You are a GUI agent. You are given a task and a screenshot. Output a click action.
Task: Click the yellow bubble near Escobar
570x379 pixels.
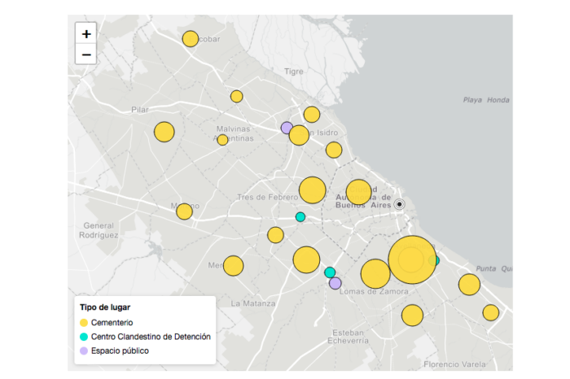pos(191,38)
